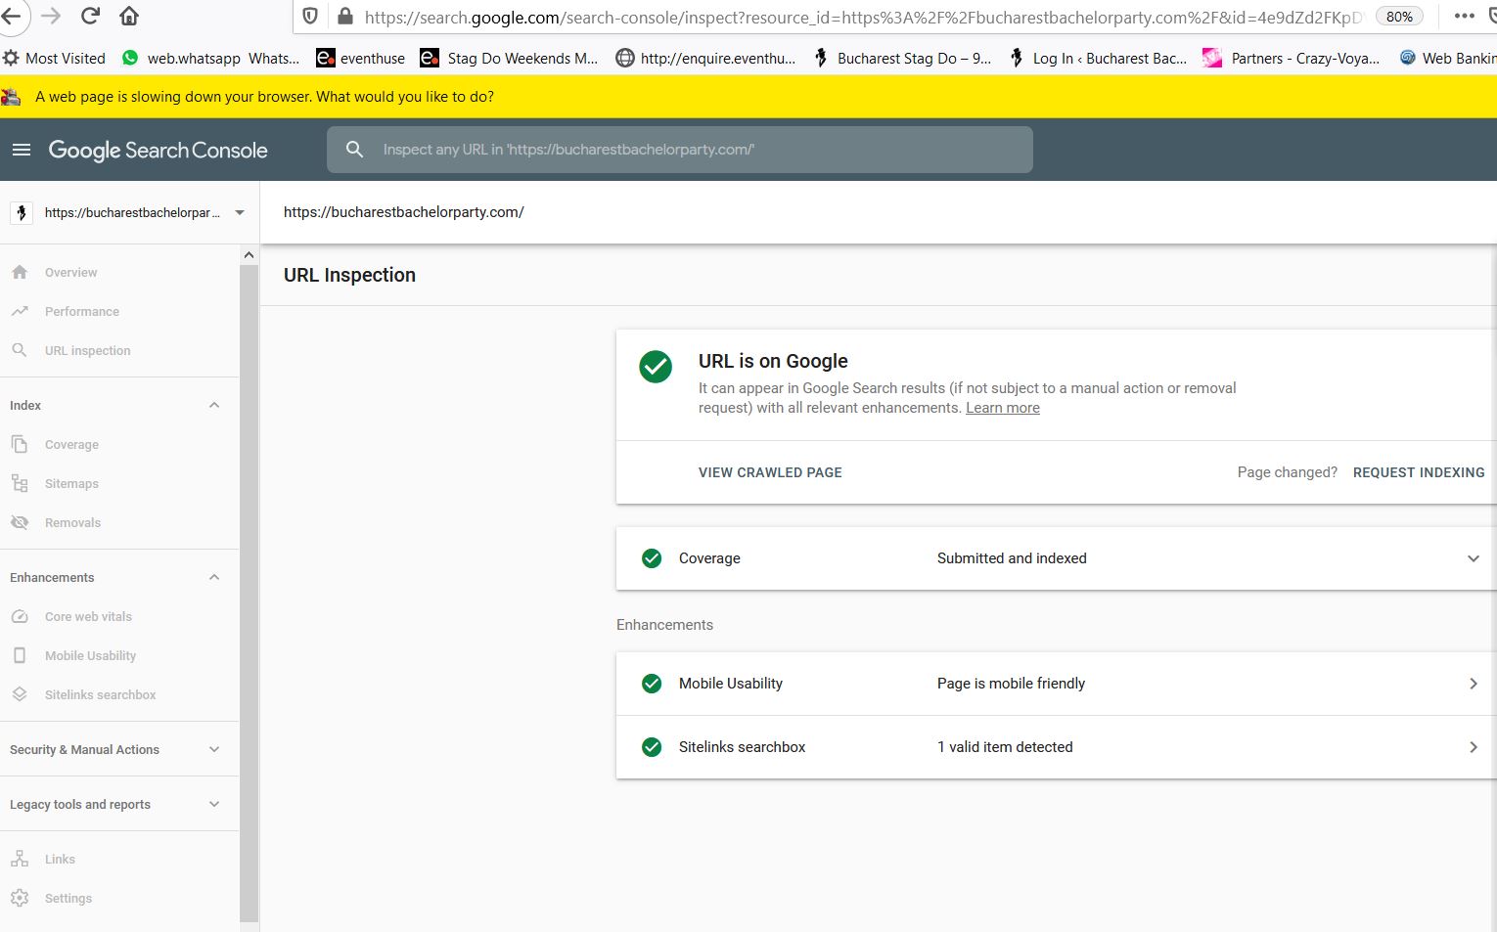Open Partners - Crazy-Voya bookmark
1497x932 pixels.
[x=1292, y=58]
